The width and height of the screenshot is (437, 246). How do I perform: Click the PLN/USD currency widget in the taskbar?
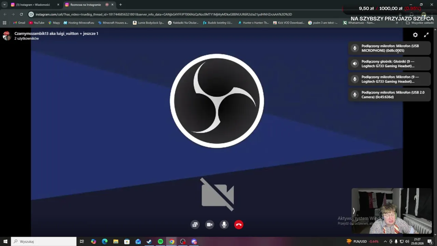[363, 242]
